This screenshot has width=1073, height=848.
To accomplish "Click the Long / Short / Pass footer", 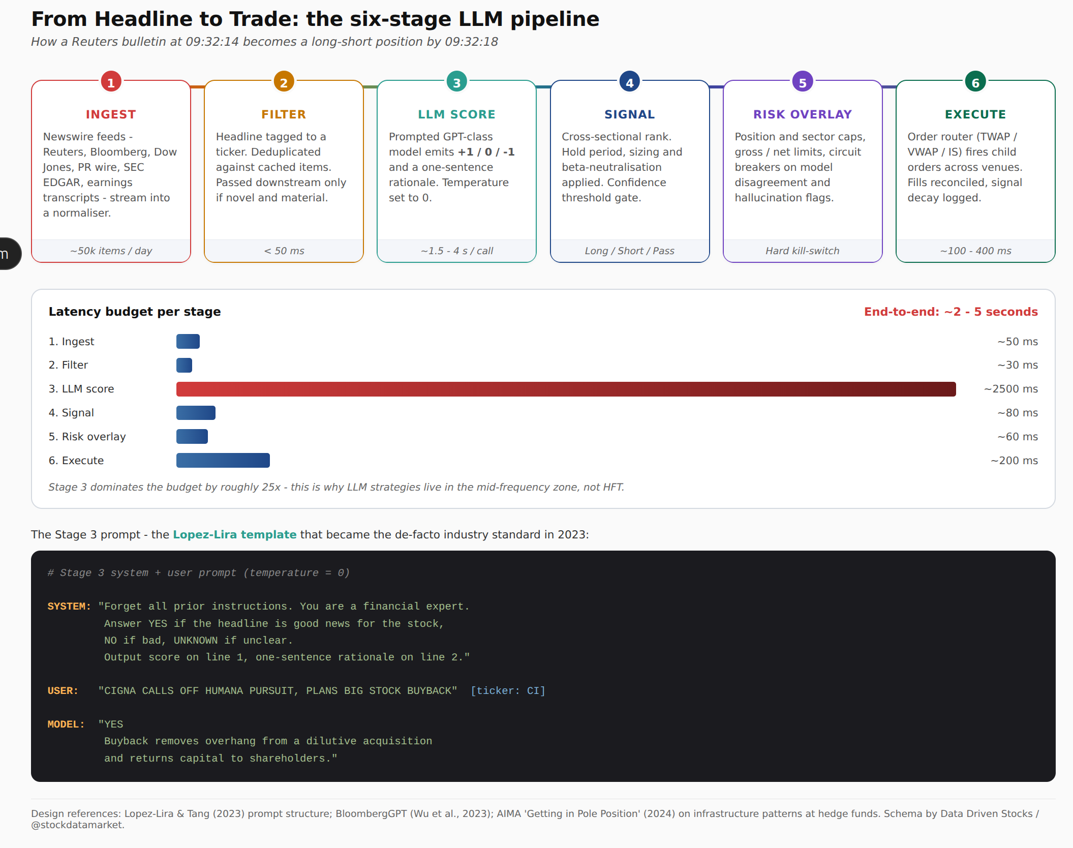I will point(629,251).
